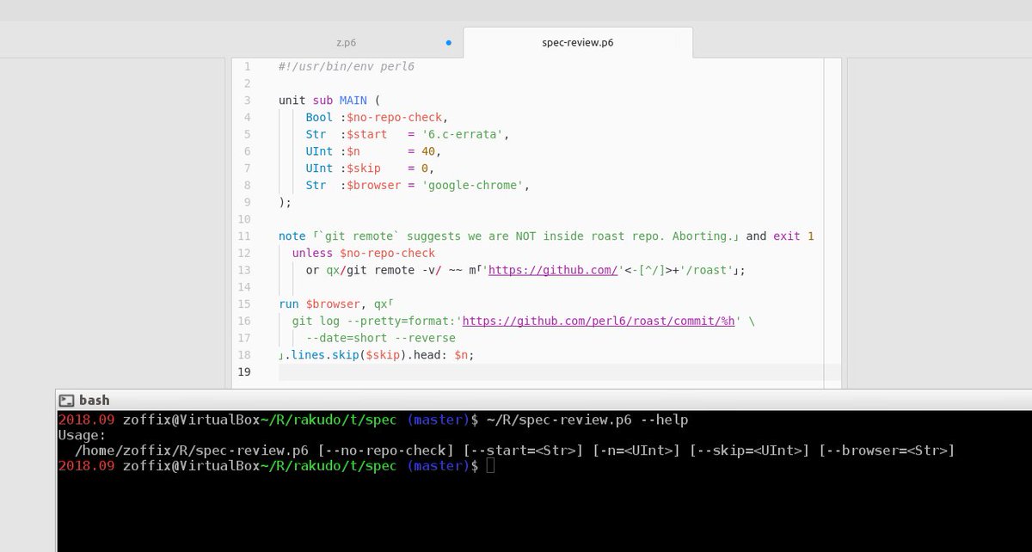Select the spec-review.p6 tab
This screenshot has height=552, width=1032.
[577, 41]
